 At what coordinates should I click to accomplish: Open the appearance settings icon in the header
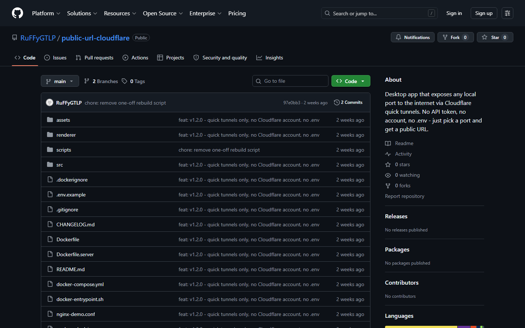(507, 13)
